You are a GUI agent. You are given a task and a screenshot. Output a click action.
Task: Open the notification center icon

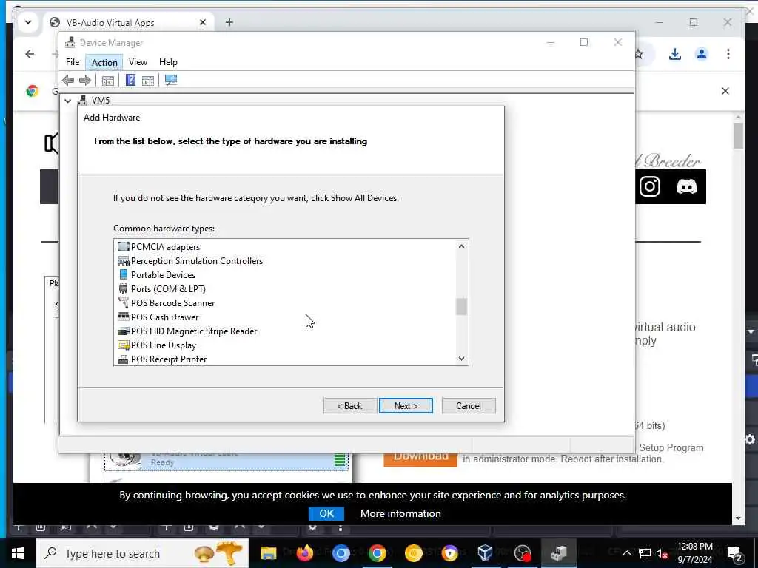tap(734, 554)
